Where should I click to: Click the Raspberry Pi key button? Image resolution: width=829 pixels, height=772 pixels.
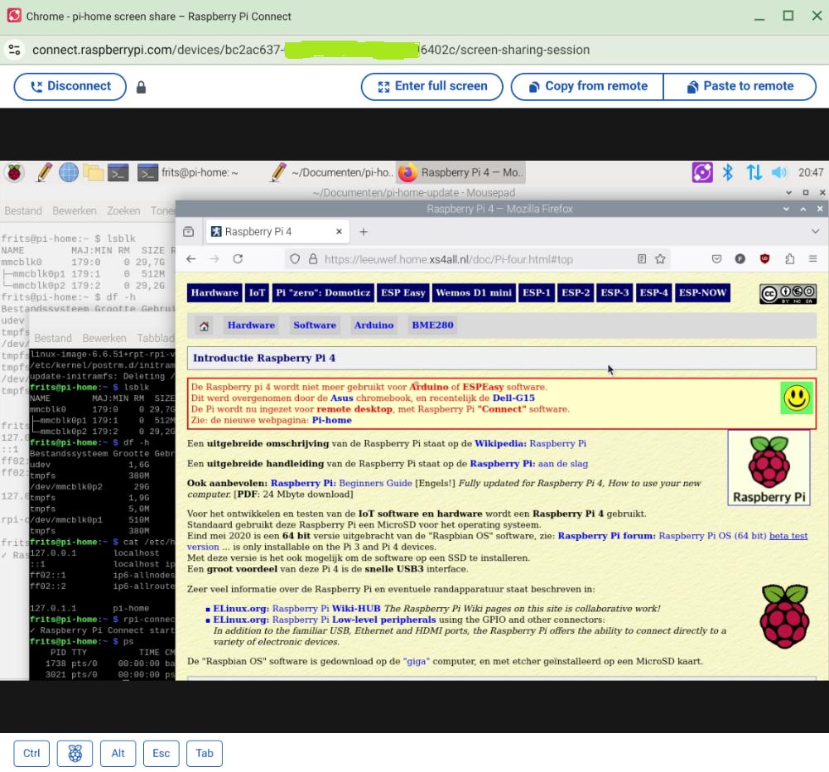[x=75, y=753]
